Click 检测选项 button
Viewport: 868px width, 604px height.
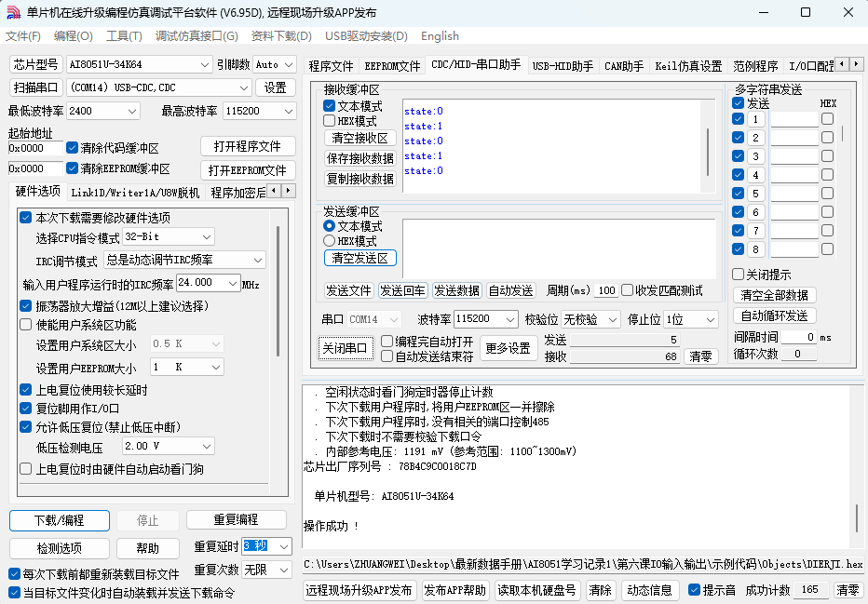60,548
